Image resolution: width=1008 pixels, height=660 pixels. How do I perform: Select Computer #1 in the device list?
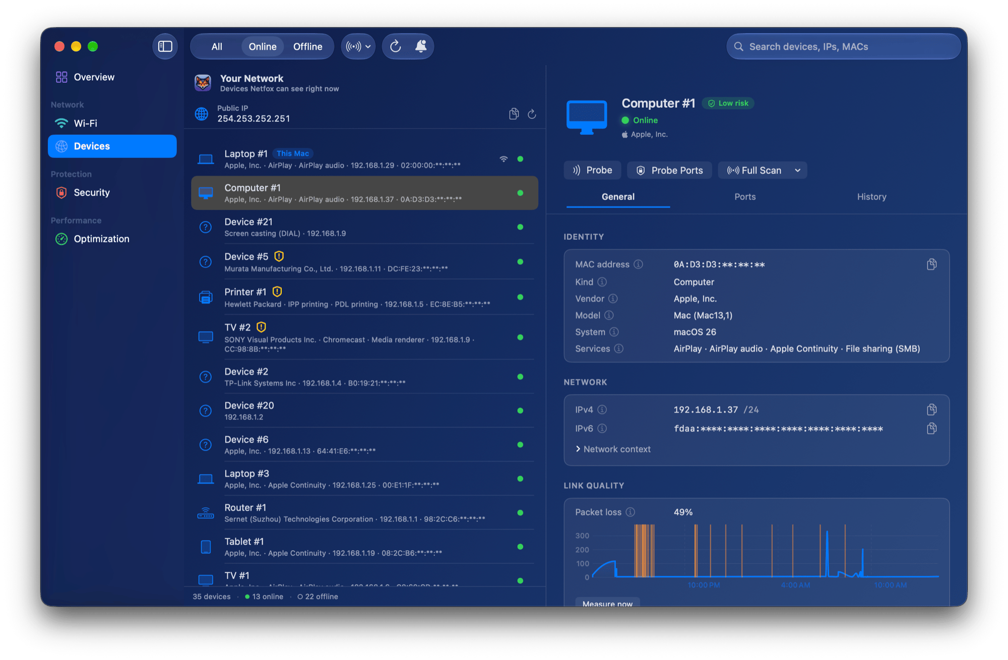pos(364,193)
